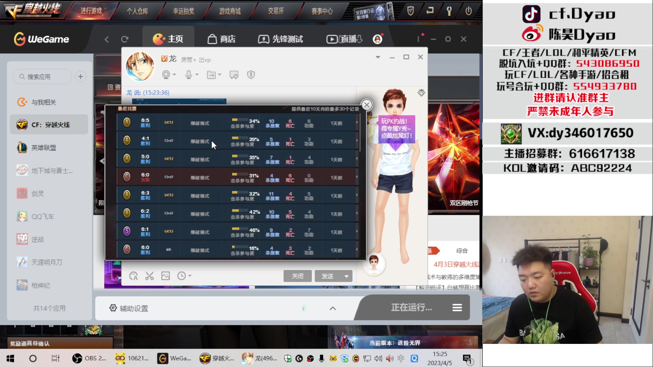Select CF: 穿越火线 in the sidebar
Image resolution: width=653 pixels, height=367 pixels.
49,125
